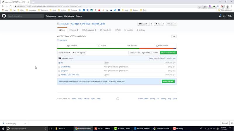234x131 pixels.
Task: Expand the Clone or download dropdown
Action: coord(168,53)
